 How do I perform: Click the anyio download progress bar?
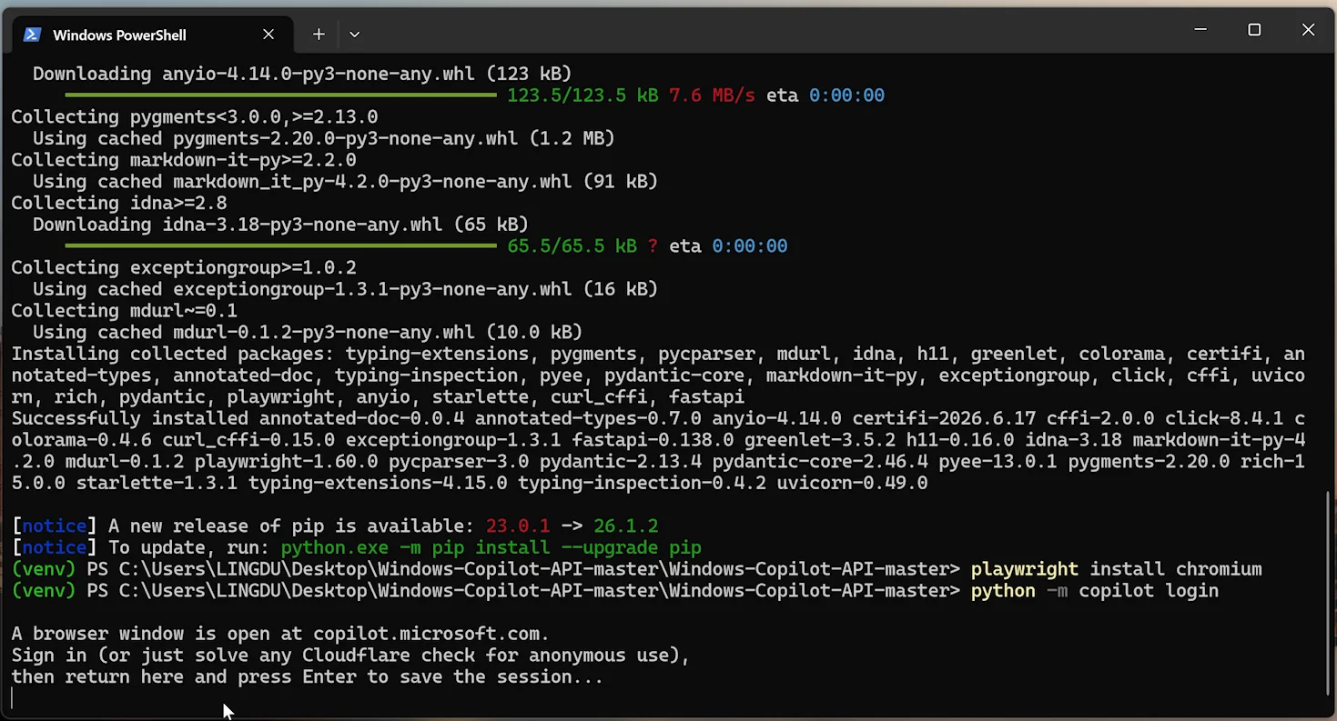(280, 95)
